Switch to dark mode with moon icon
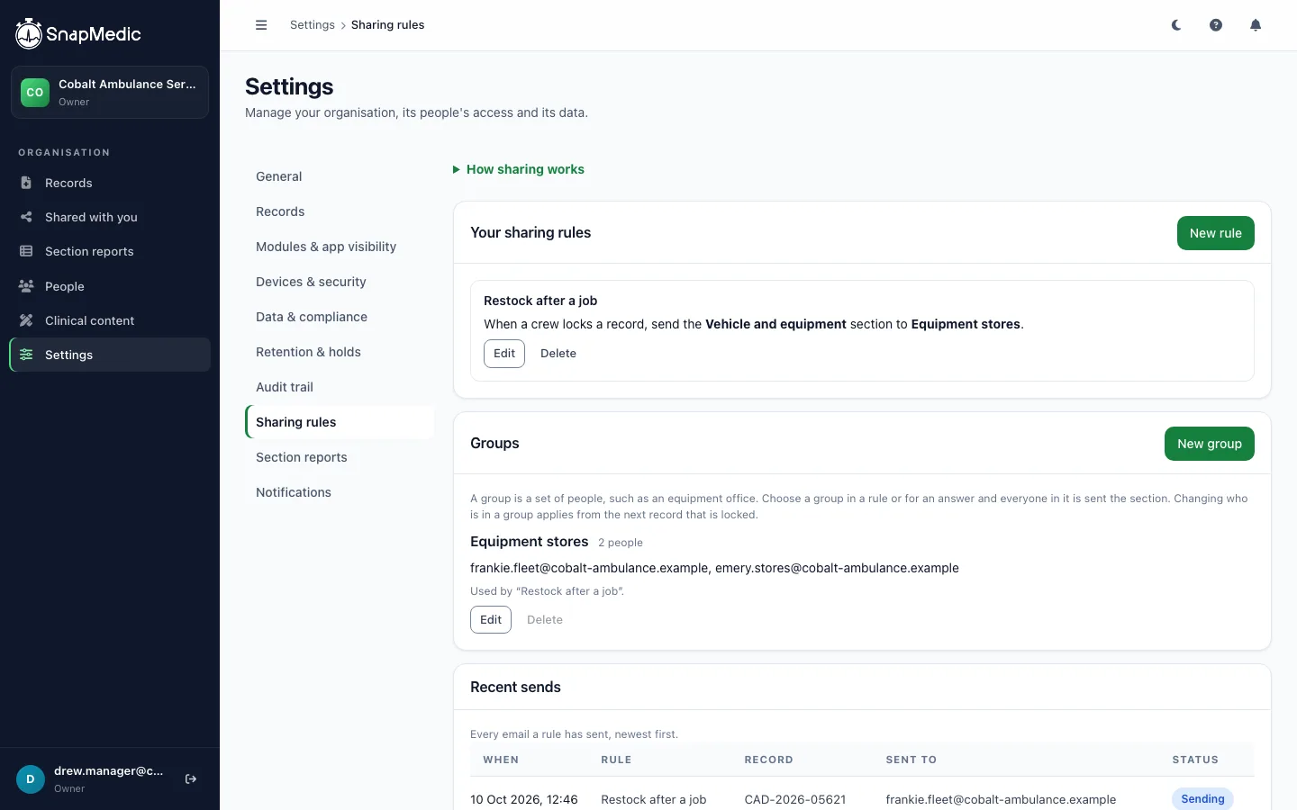The width and height of the screenshot is (1297, 810). pyautogui.click(x=1176, y=25)
